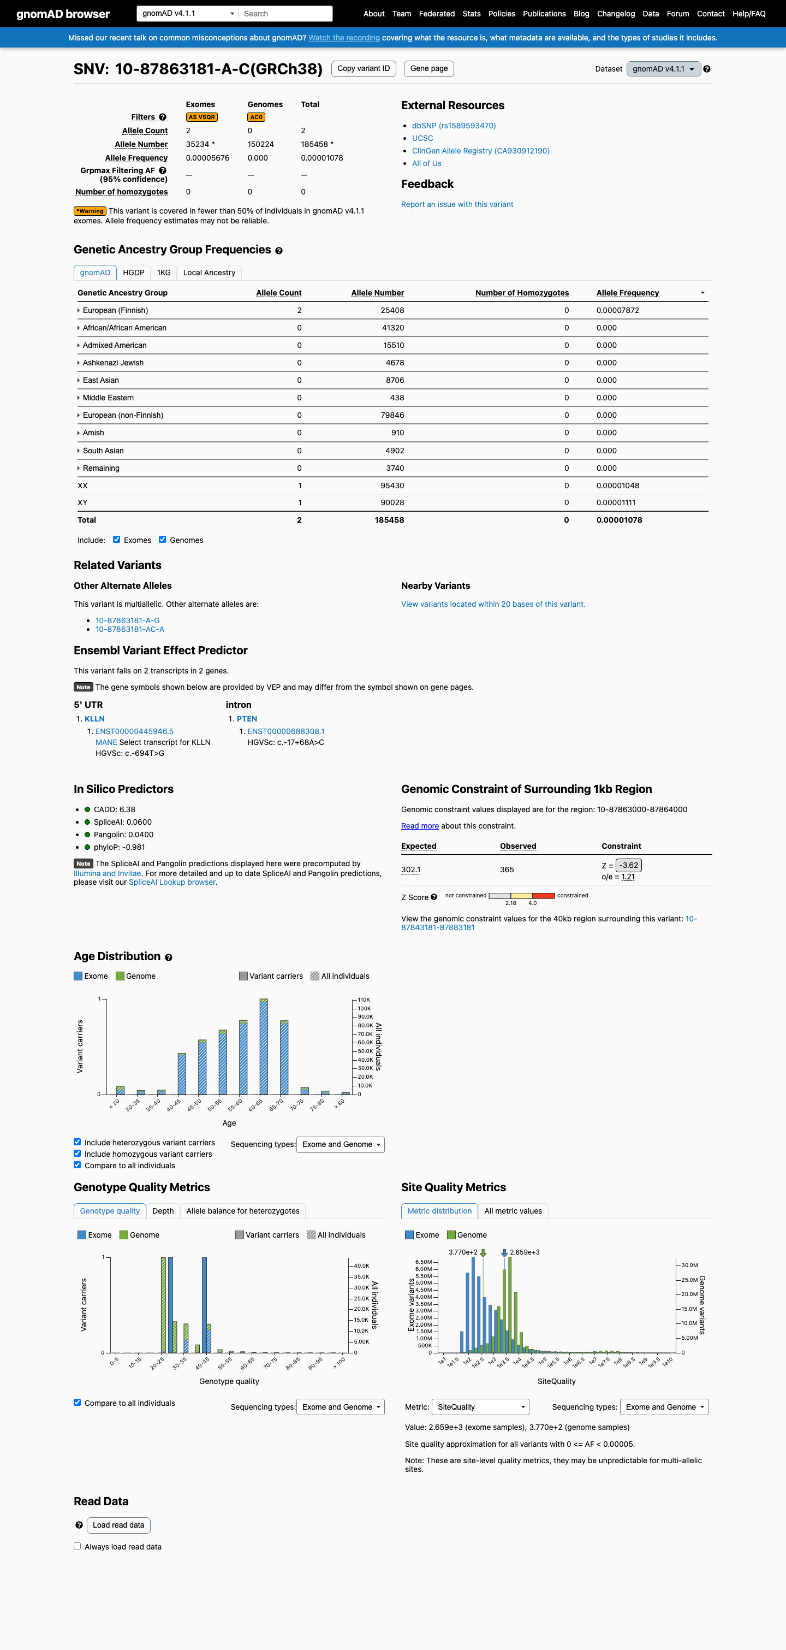Click the SpliceAI green status dot
The image size is (786, 1650).
pyautogui.click(x=87, y=822)
